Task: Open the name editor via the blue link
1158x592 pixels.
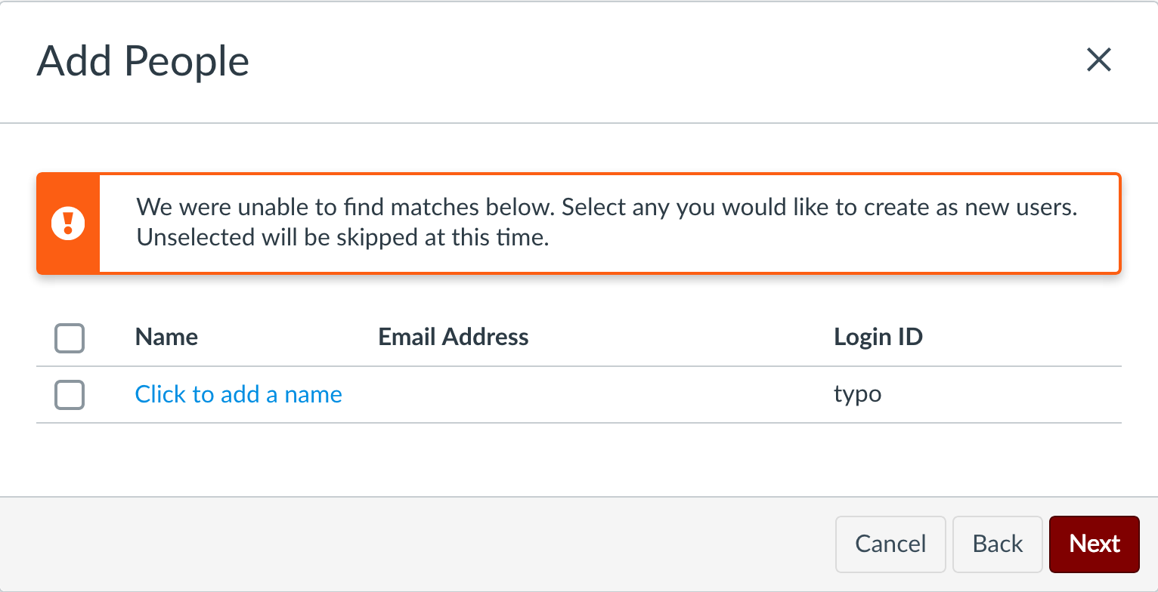Action: point(238,394)
